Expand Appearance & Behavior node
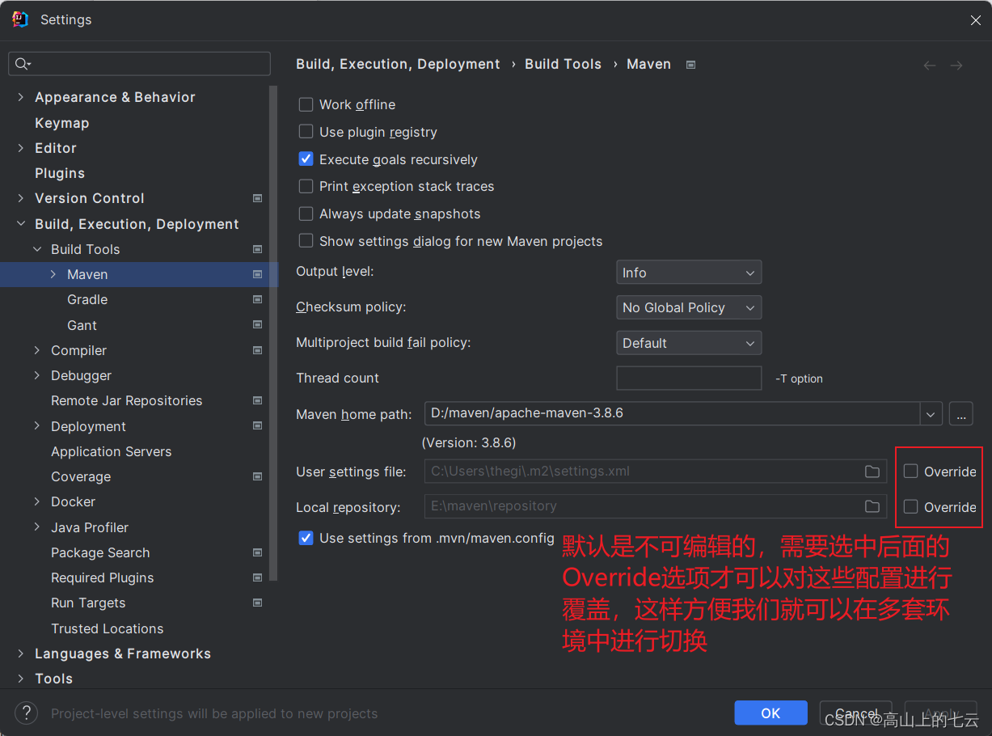 (x=21, y=97)
